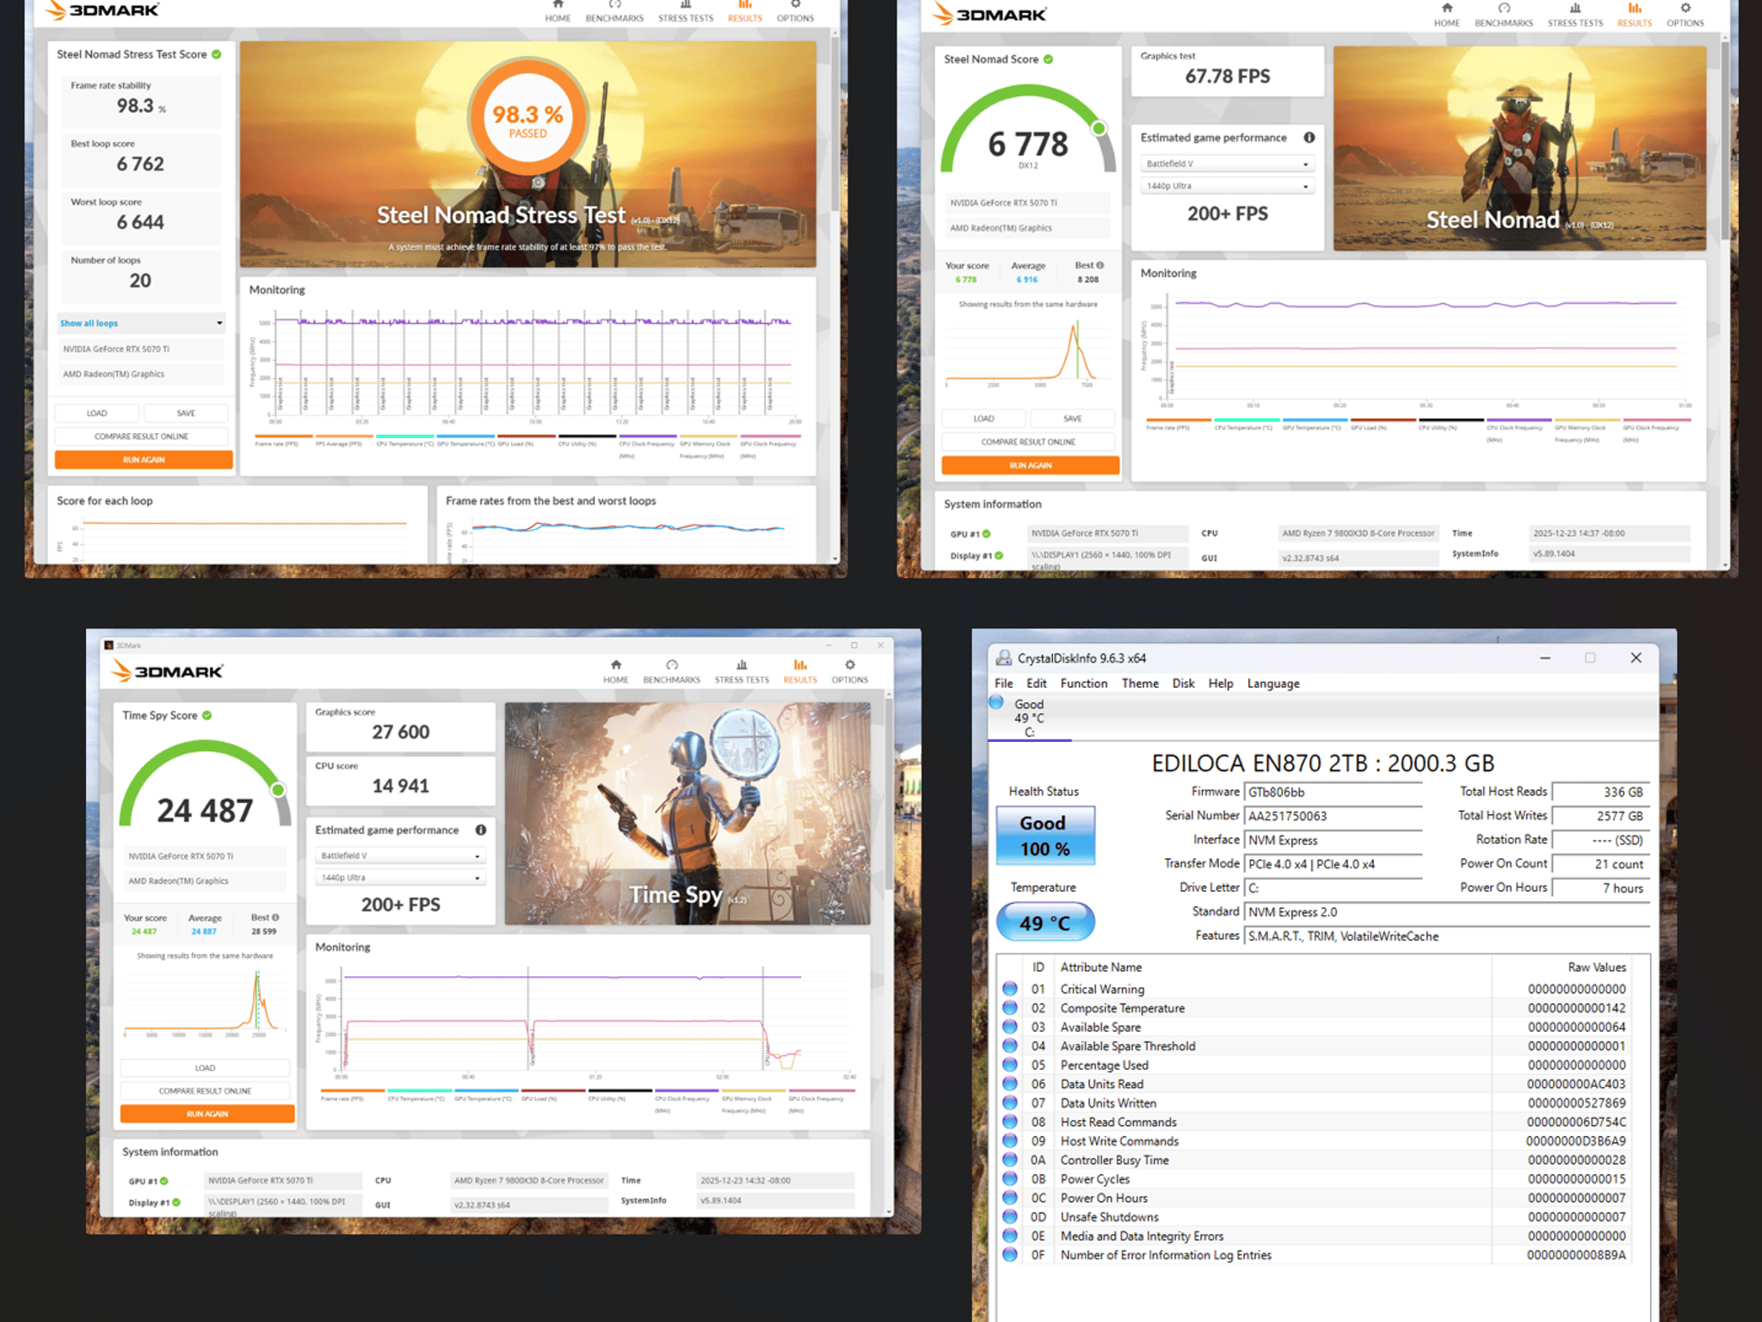1762x1322 pixels.
Task: Click COMPARE RESULT ONLINE in the Time Spy window
Action: tap(205, 1090)
